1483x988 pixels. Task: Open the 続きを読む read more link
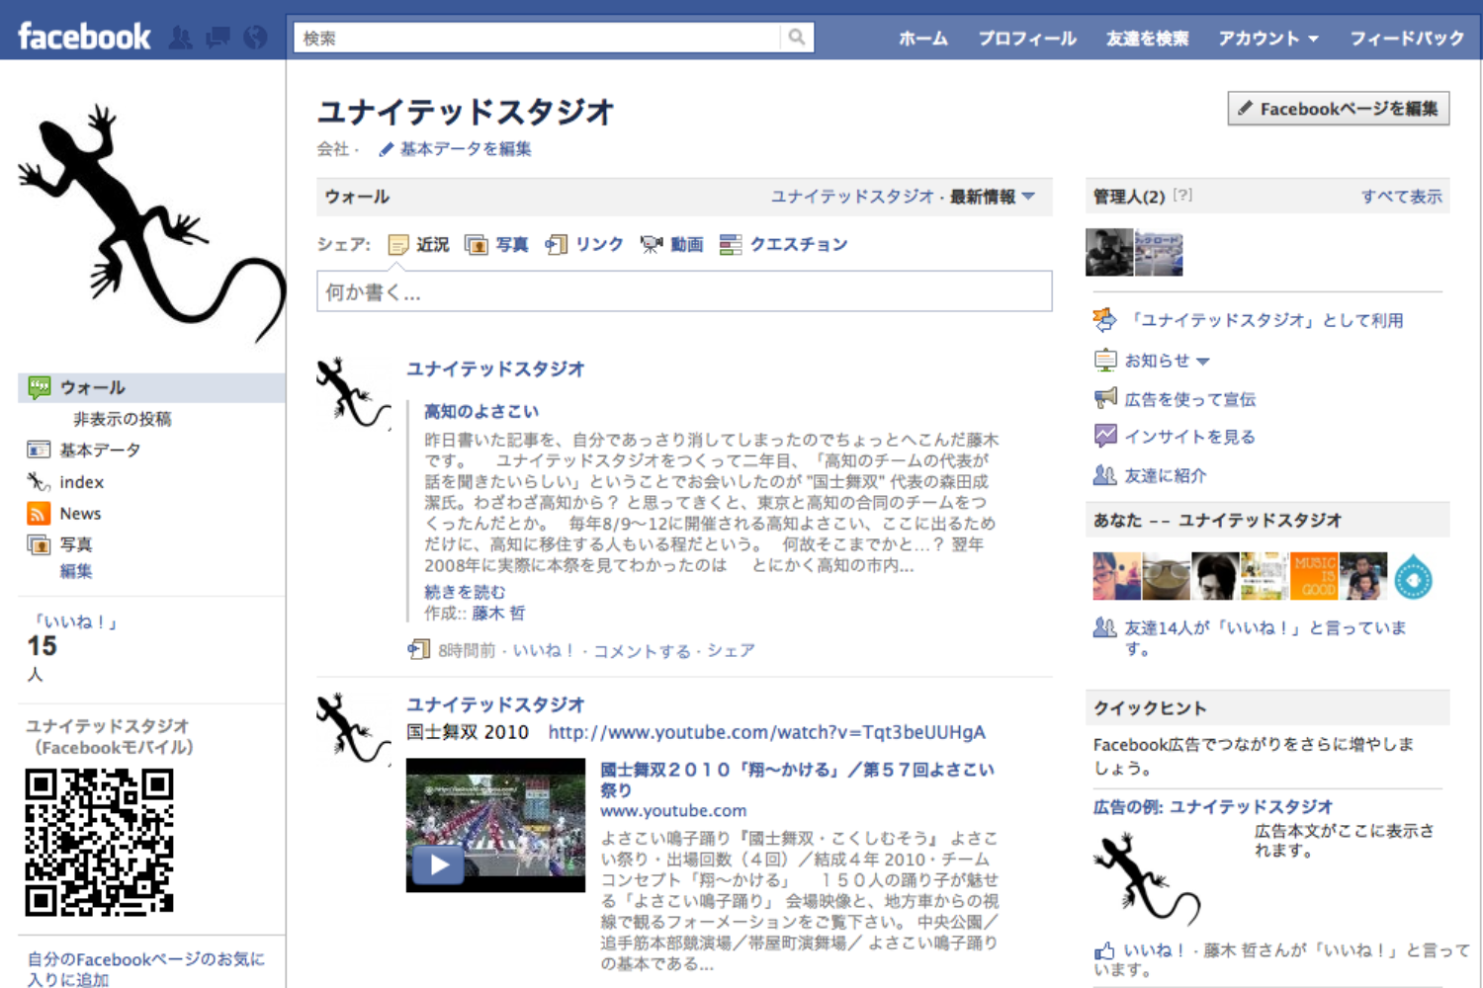pos(465,592)
